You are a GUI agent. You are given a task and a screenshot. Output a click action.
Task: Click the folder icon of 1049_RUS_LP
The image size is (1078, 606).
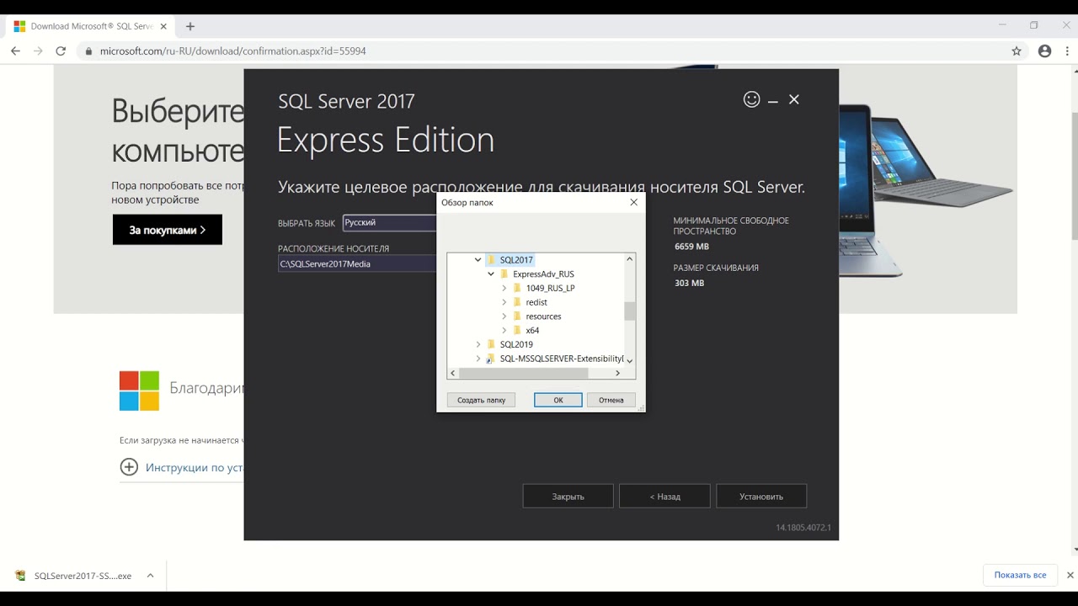coord(517,288)
